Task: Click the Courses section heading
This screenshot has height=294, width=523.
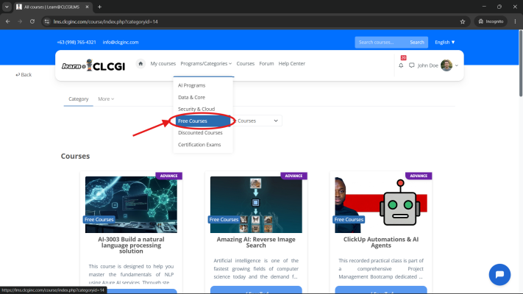Action: (75, 156)
